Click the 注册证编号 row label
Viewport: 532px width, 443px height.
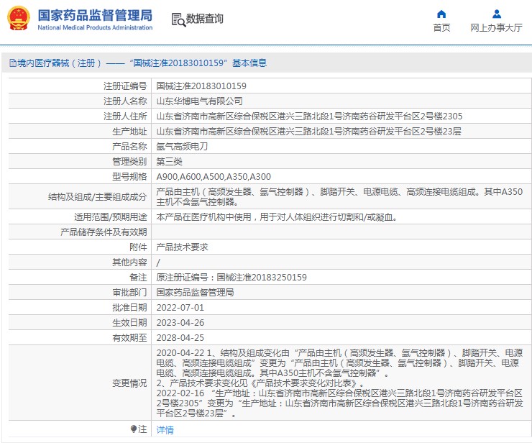125,86
